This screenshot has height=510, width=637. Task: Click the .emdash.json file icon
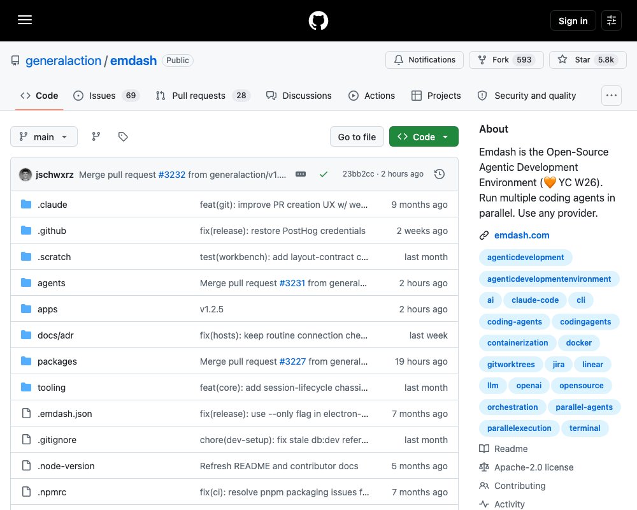[26, 413]
